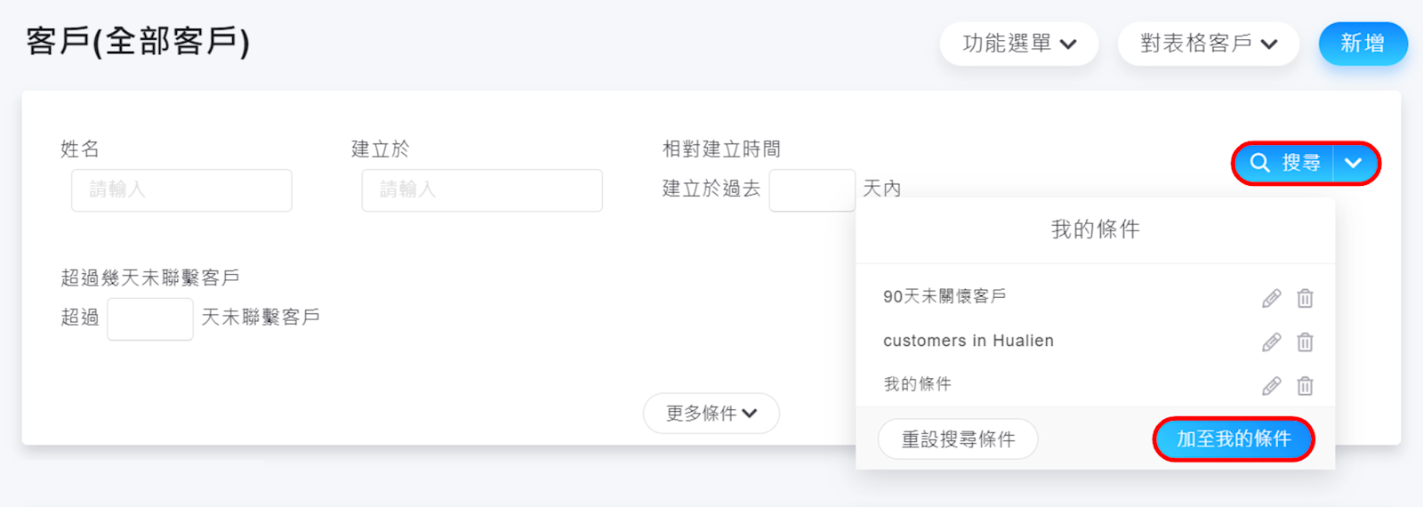Screen dimensions: 1423x507
Task: Expand 更多條件 to show more filters
Action: tap(711, 414)
